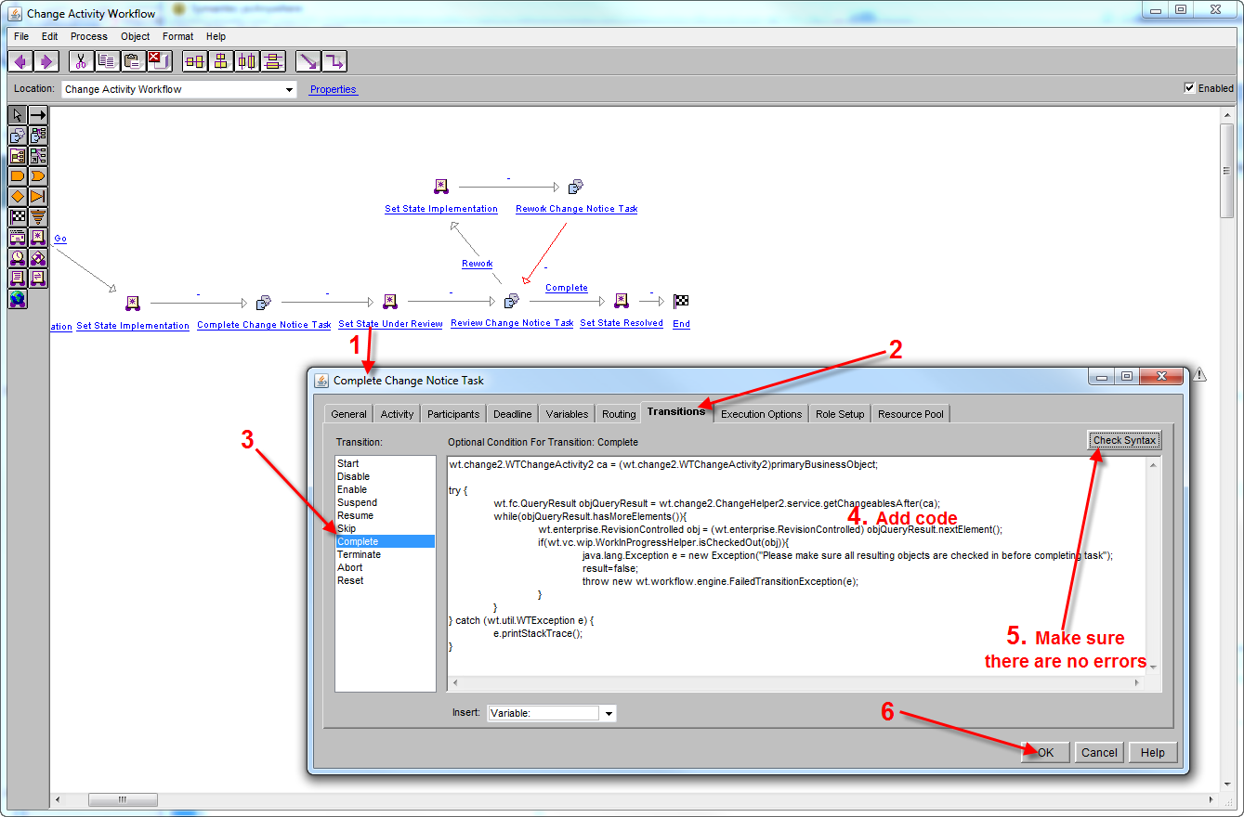Click the Review Change Notice Task node icon
Image resolution: width=1244 pixels, height=817 pixels.
(x=511, y=302)
